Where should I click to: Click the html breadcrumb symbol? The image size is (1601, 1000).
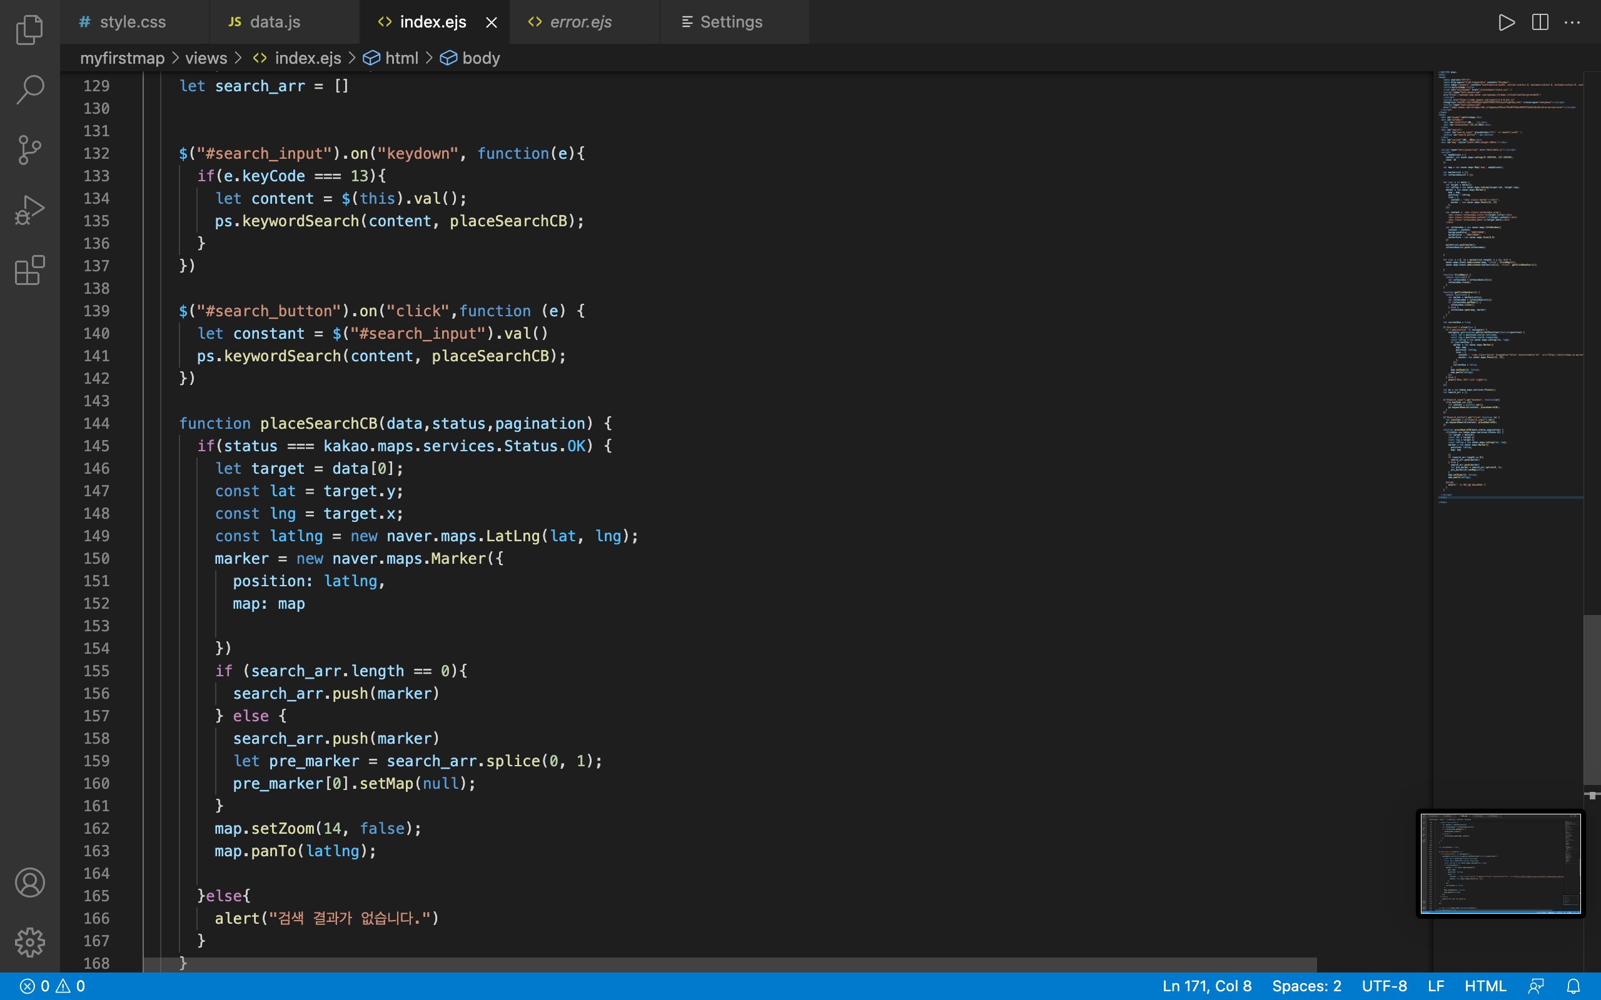coord(391,58)
